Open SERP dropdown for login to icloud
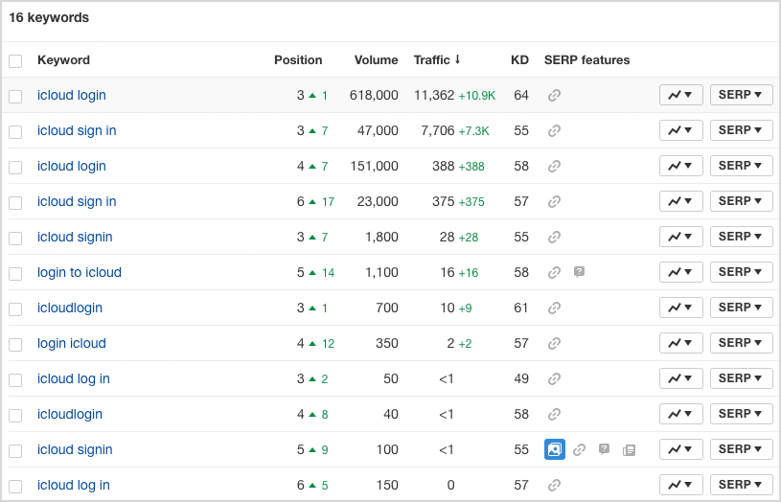 point(741,272)
